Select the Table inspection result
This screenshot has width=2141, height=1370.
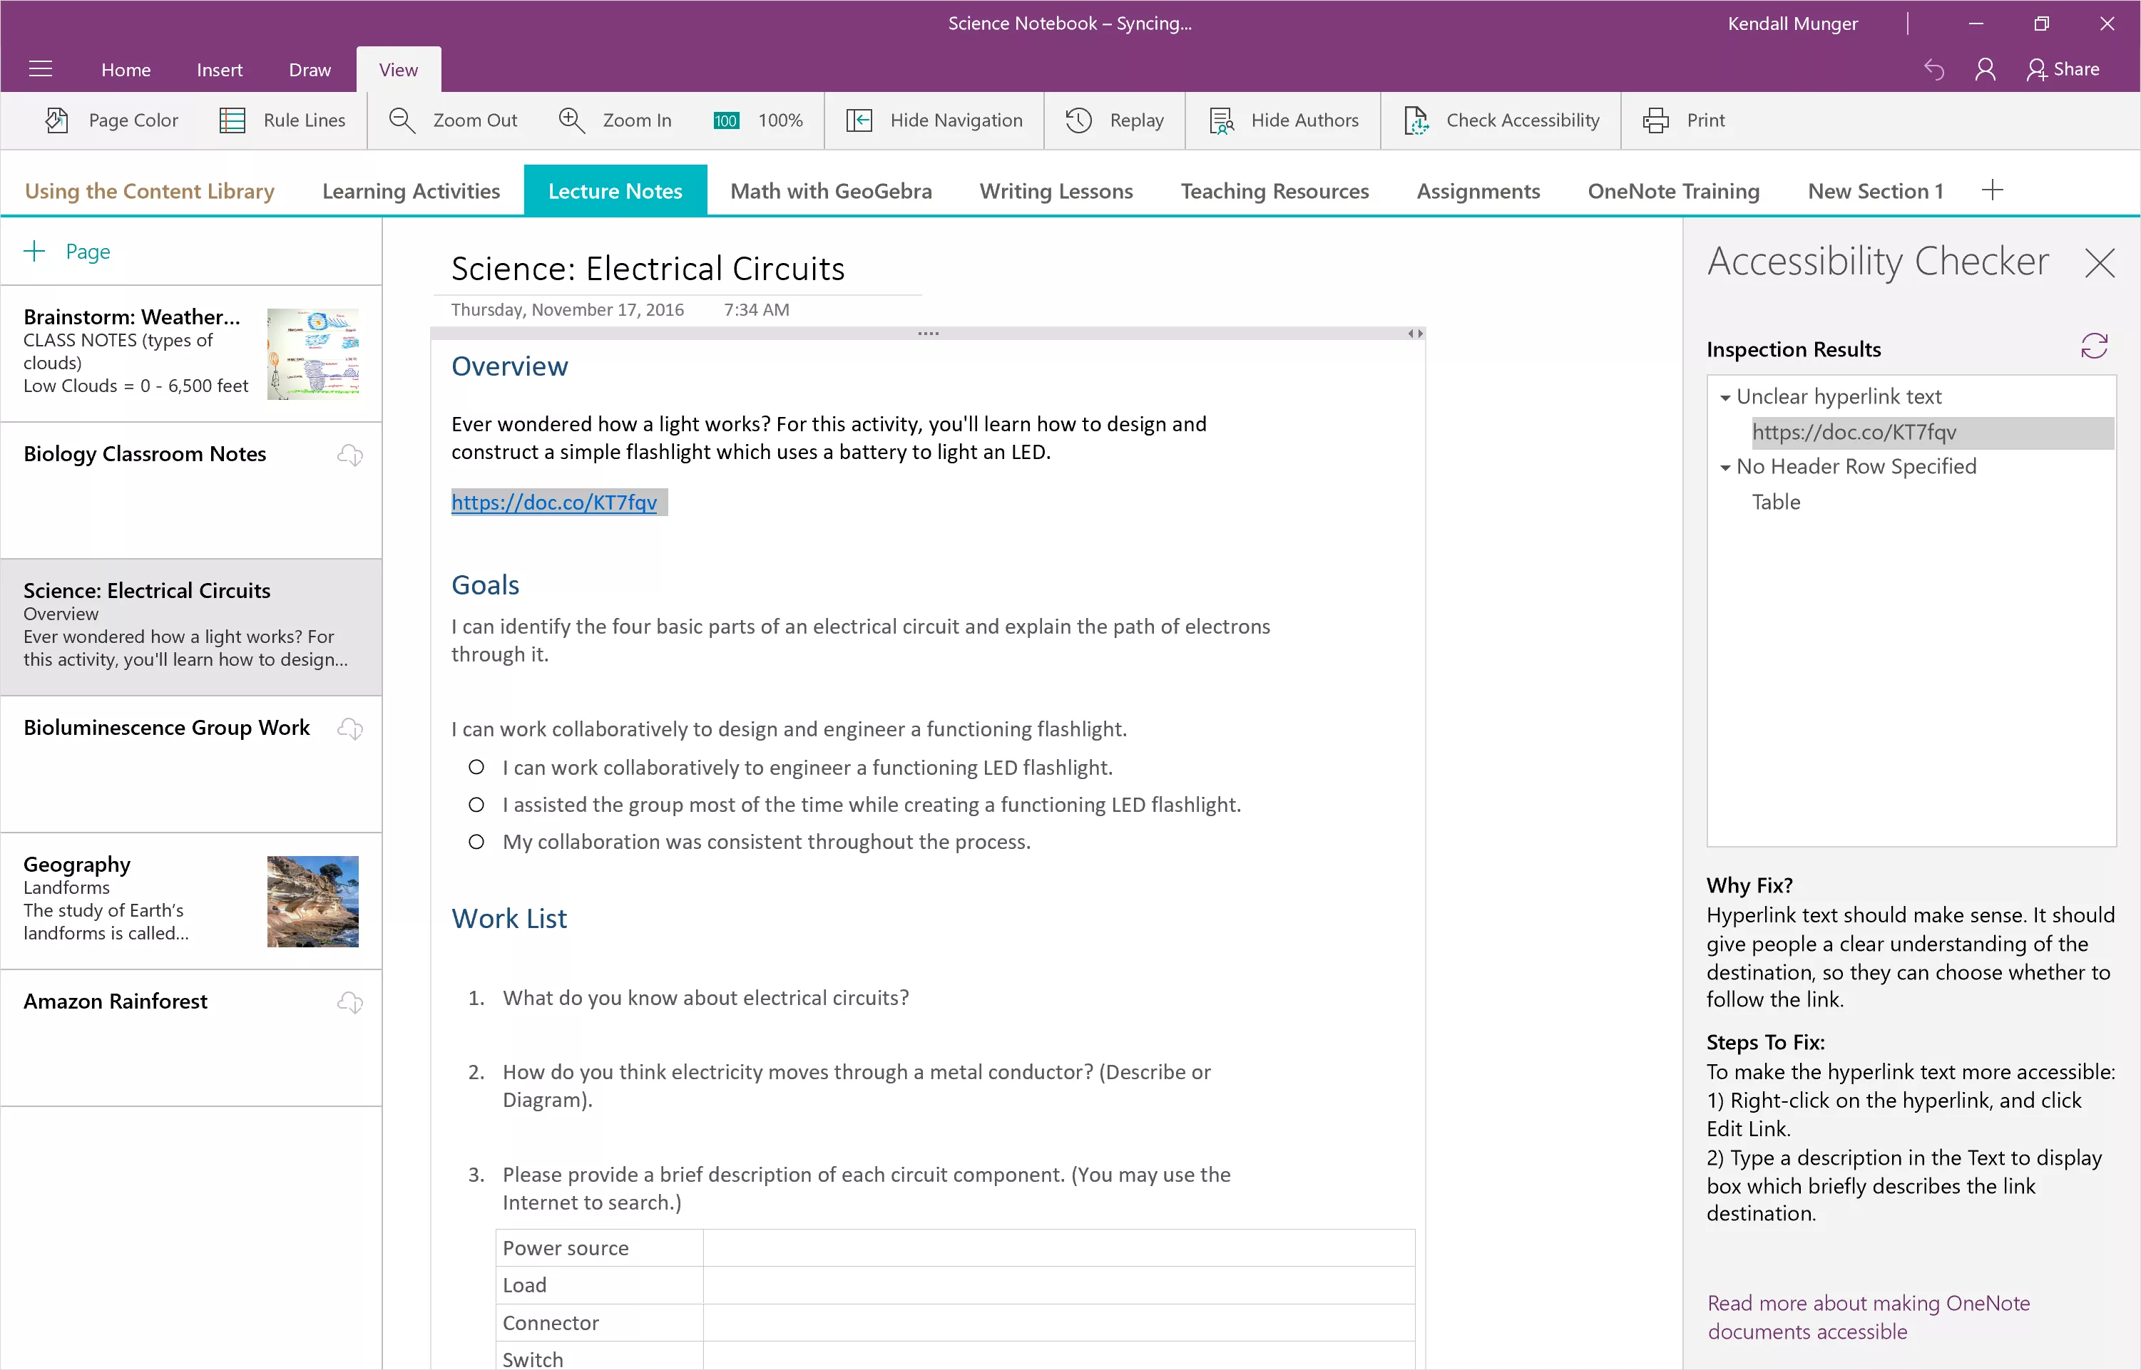1775,502
